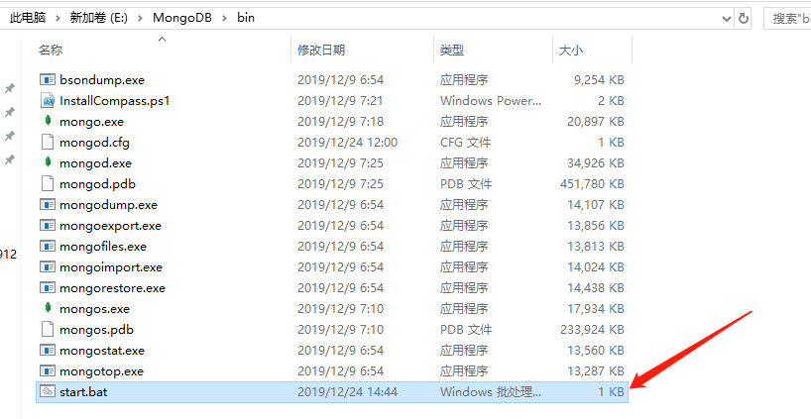Click the date 2019/12/24 12:00 of mongod.cfg
Viewport: 811px width, 419px height.
pos(348,142)
